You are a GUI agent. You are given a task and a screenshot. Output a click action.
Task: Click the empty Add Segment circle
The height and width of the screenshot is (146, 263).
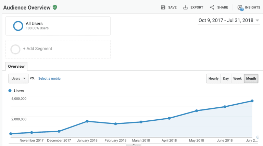click(15, 49)
